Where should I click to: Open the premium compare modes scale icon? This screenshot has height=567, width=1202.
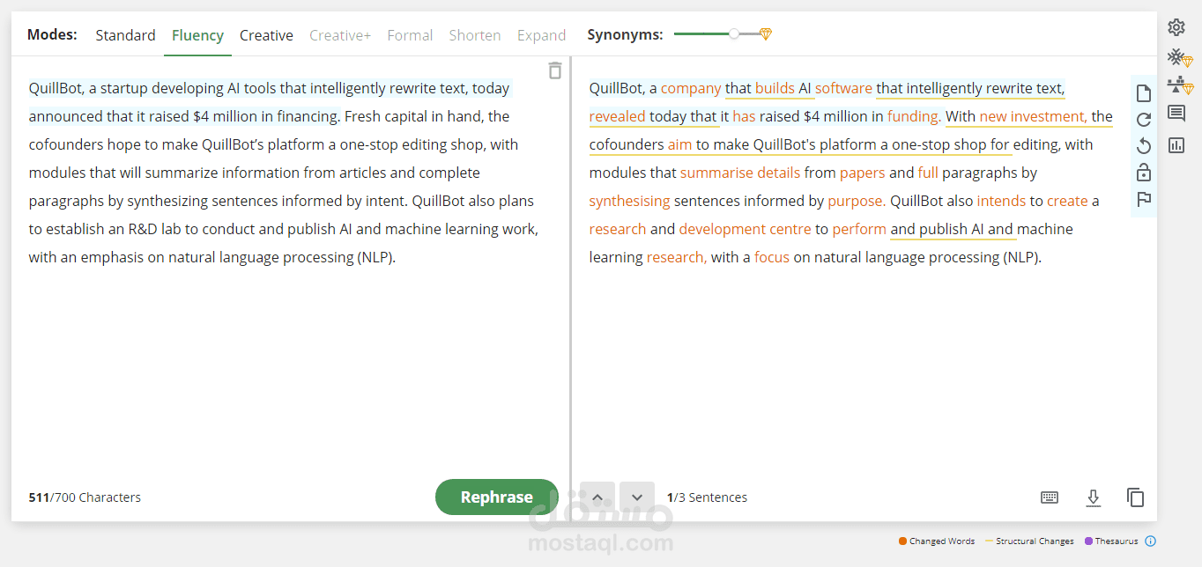coord(1178,85)
